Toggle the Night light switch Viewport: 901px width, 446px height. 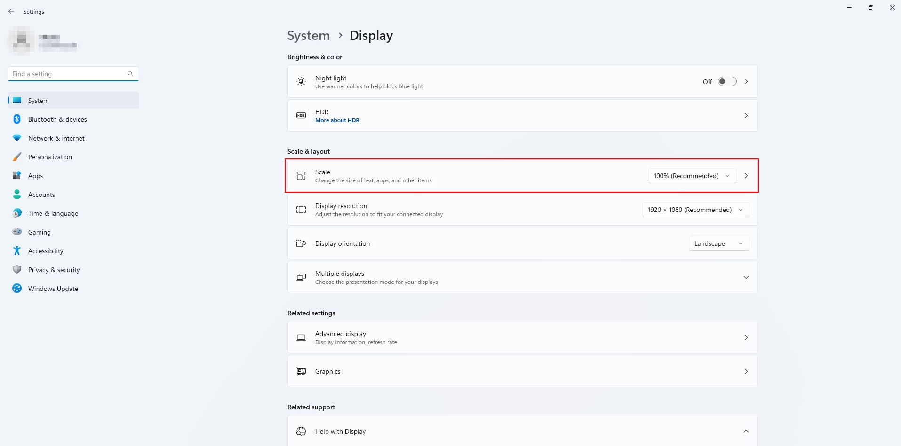(x=727, y=82)
